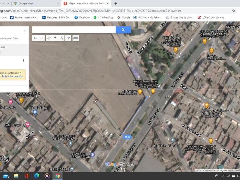Image resolution: width=240 pixels, height=180 pixels.
Task: Follow the Más información link
Action: click(x=12, y=77)
